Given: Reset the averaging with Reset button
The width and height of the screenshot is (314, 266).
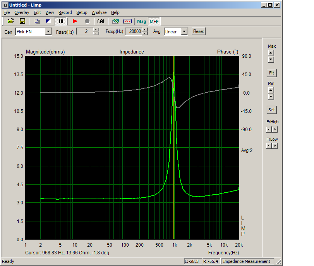Looking at the screenshot, I should click(199, 31).
